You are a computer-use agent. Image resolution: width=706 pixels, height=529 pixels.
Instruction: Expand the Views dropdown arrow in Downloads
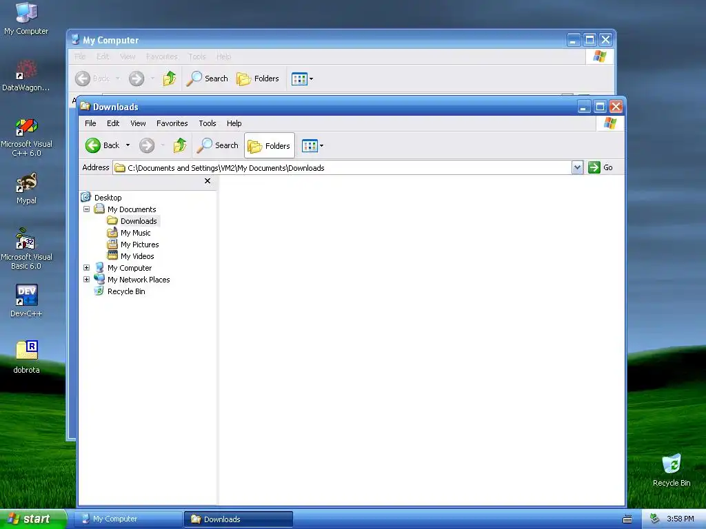321,146
